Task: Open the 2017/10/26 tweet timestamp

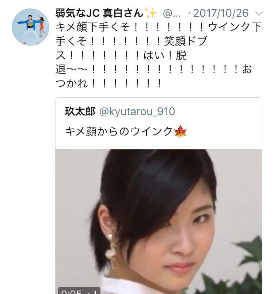Action: tap(221, 13)
